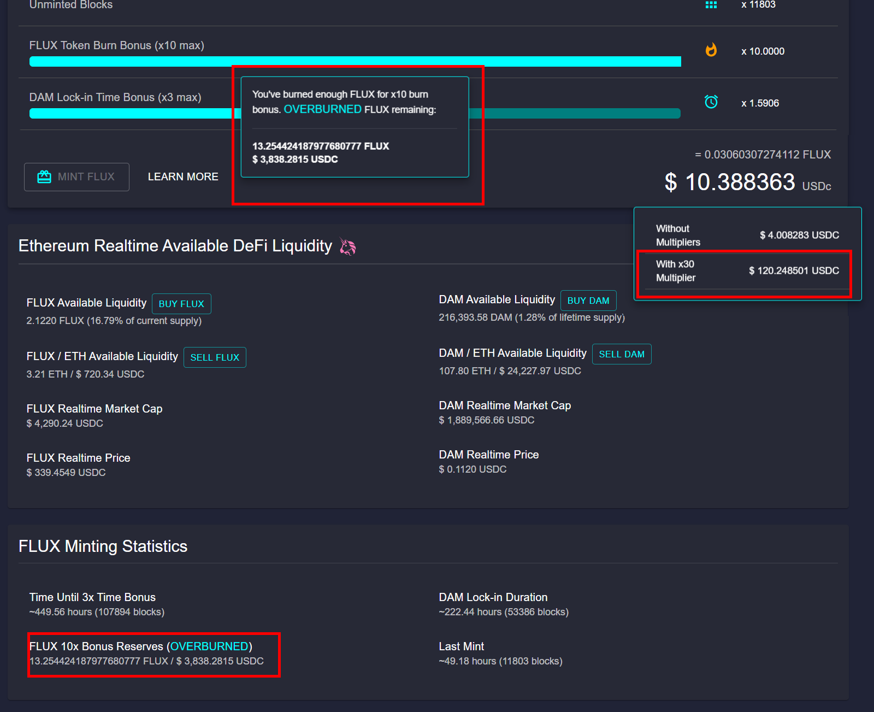
Task: Click the Uniswap unicorn icon
Action: point(348,246)
